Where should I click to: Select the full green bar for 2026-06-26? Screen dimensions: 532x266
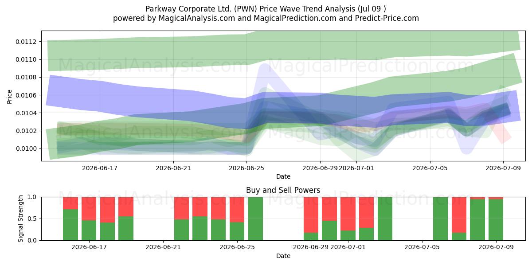(255, 219)
